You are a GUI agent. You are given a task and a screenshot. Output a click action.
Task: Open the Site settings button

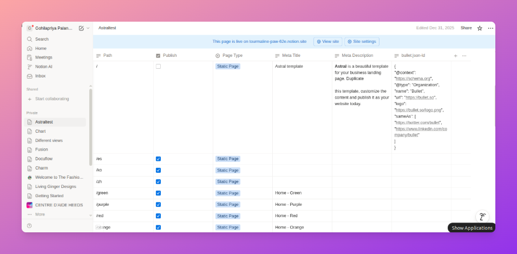pyautogui.click(x=362, y=41)
